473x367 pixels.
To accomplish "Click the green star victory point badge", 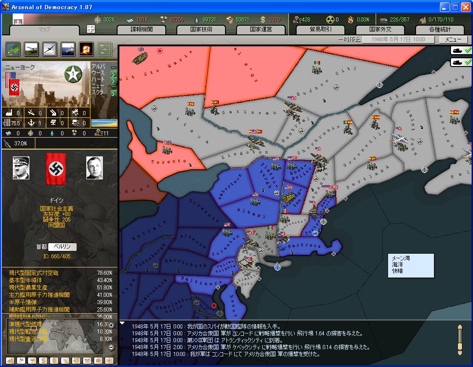I will click(x=73, y=73).
